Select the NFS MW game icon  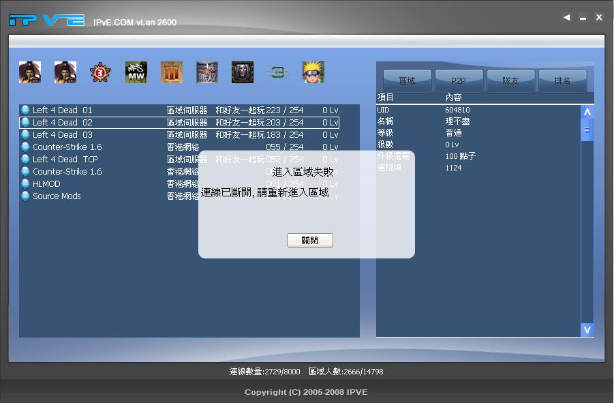(x=136, y=72)
